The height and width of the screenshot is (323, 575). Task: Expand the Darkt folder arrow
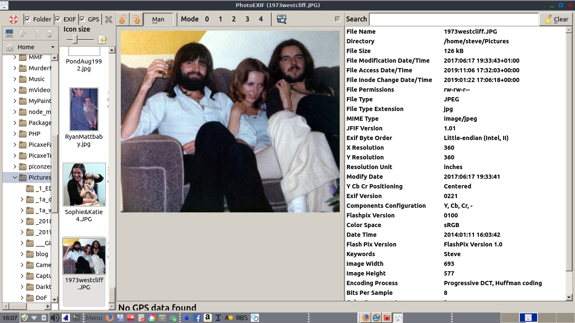tap(22, 287)
